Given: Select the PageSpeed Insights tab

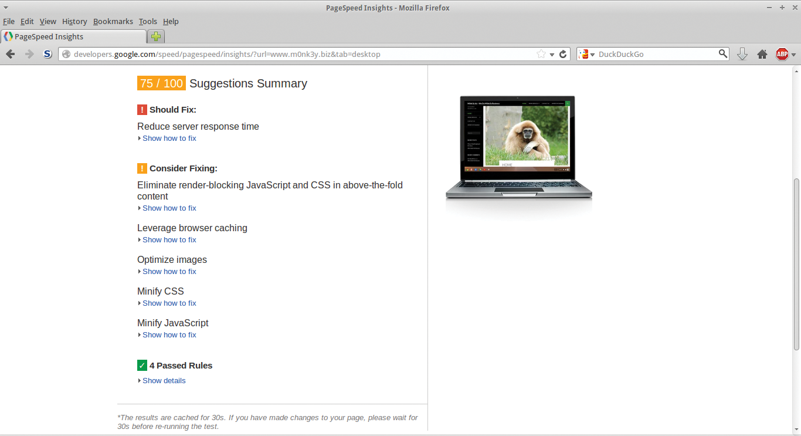Looking at the screenshot, I should coord(73,36).
